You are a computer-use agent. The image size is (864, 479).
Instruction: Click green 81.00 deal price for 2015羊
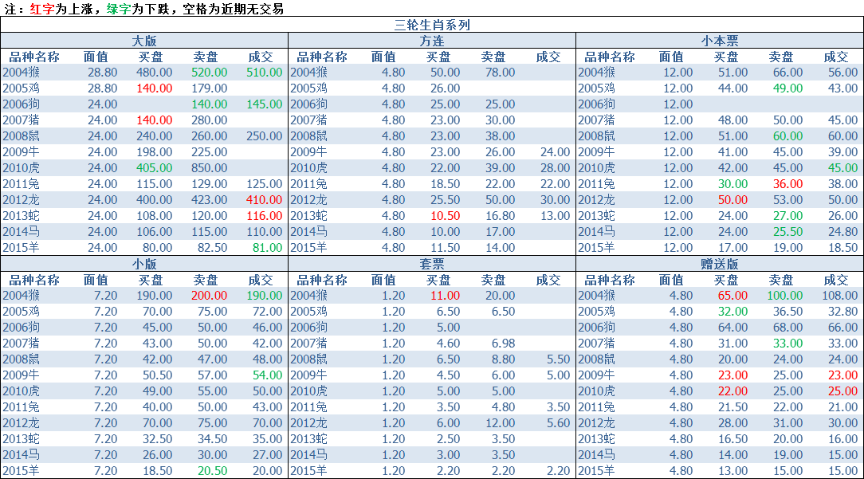pos(268,248)
